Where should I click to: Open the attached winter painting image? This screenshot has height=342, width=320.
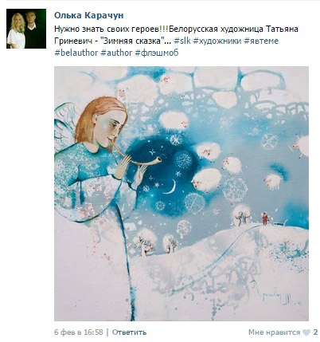pyautogui.click(x=181, y=194)
